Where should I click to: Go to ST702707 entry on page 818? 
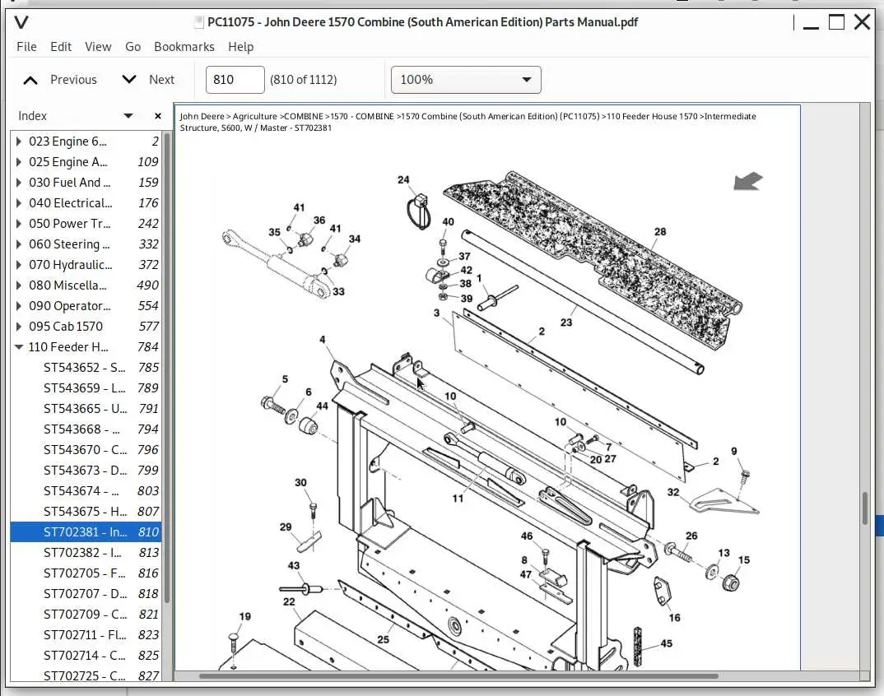pyautogui.click(x=86, y=593)
